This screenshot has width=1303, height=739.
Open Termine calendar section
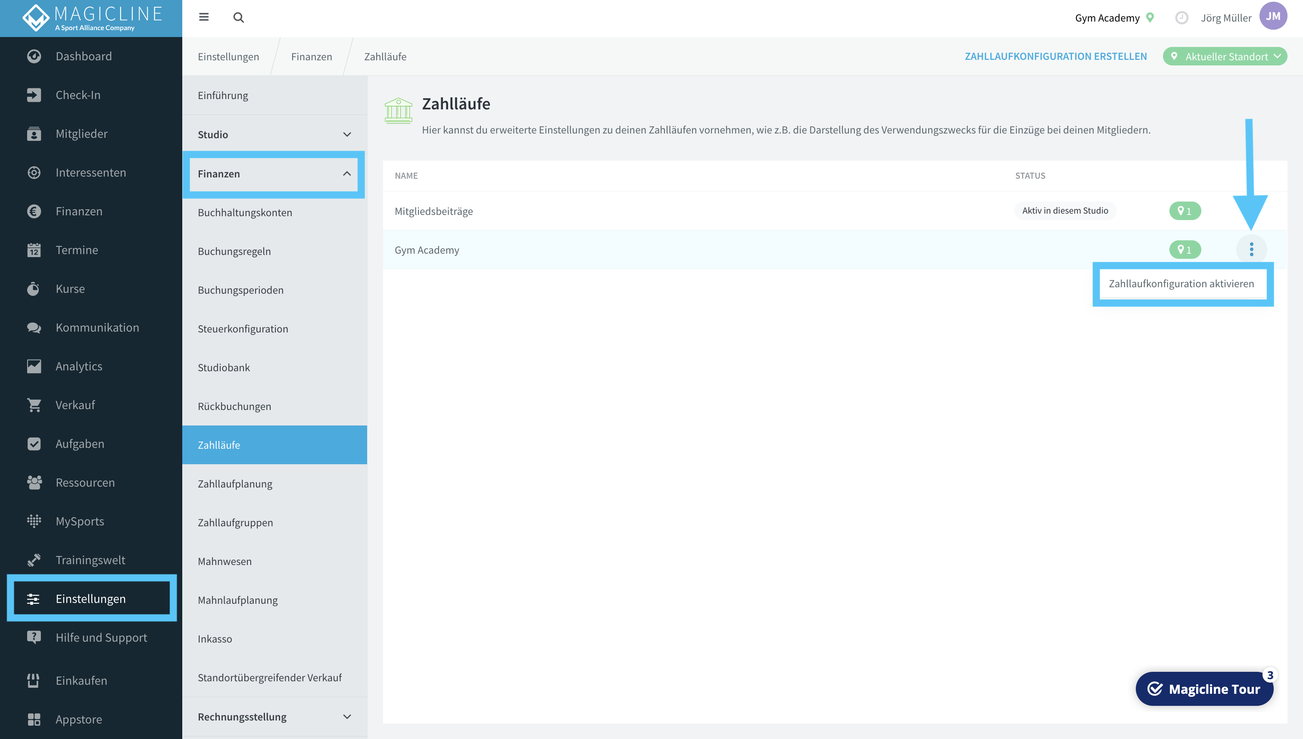point(91,250)
